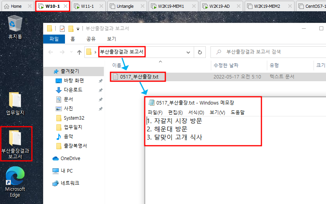Click the pin icon next to 문서

101,99
